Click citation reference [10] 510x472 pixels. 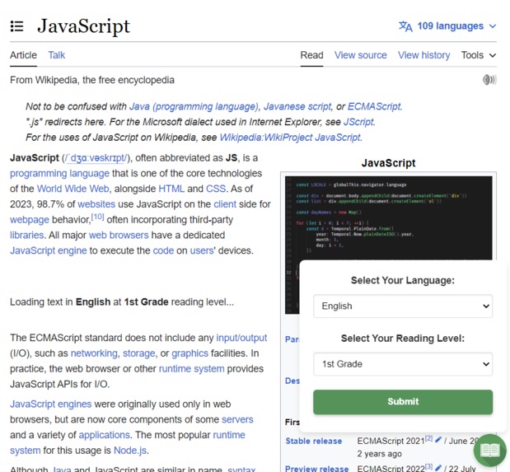pos(97,217)
